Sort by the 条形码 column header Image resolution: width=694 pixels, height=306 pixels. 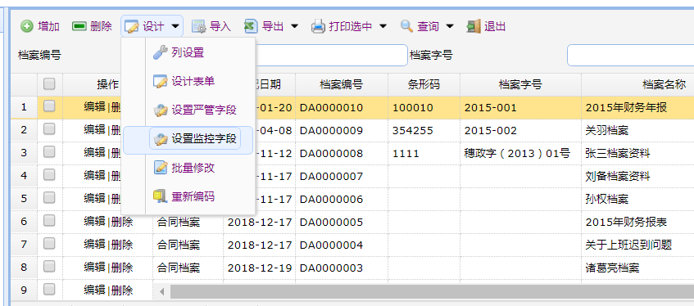[424, 84]
